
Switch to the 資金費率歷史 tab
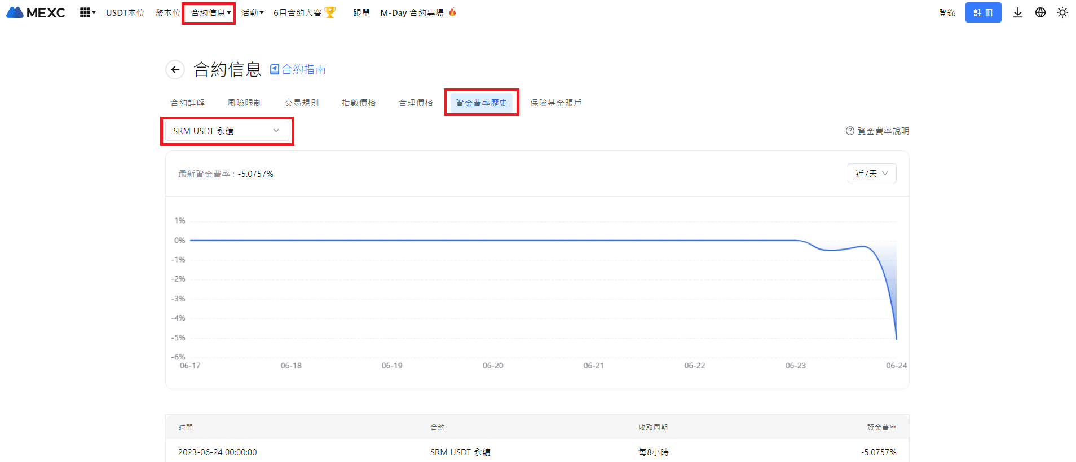(481, 103)
